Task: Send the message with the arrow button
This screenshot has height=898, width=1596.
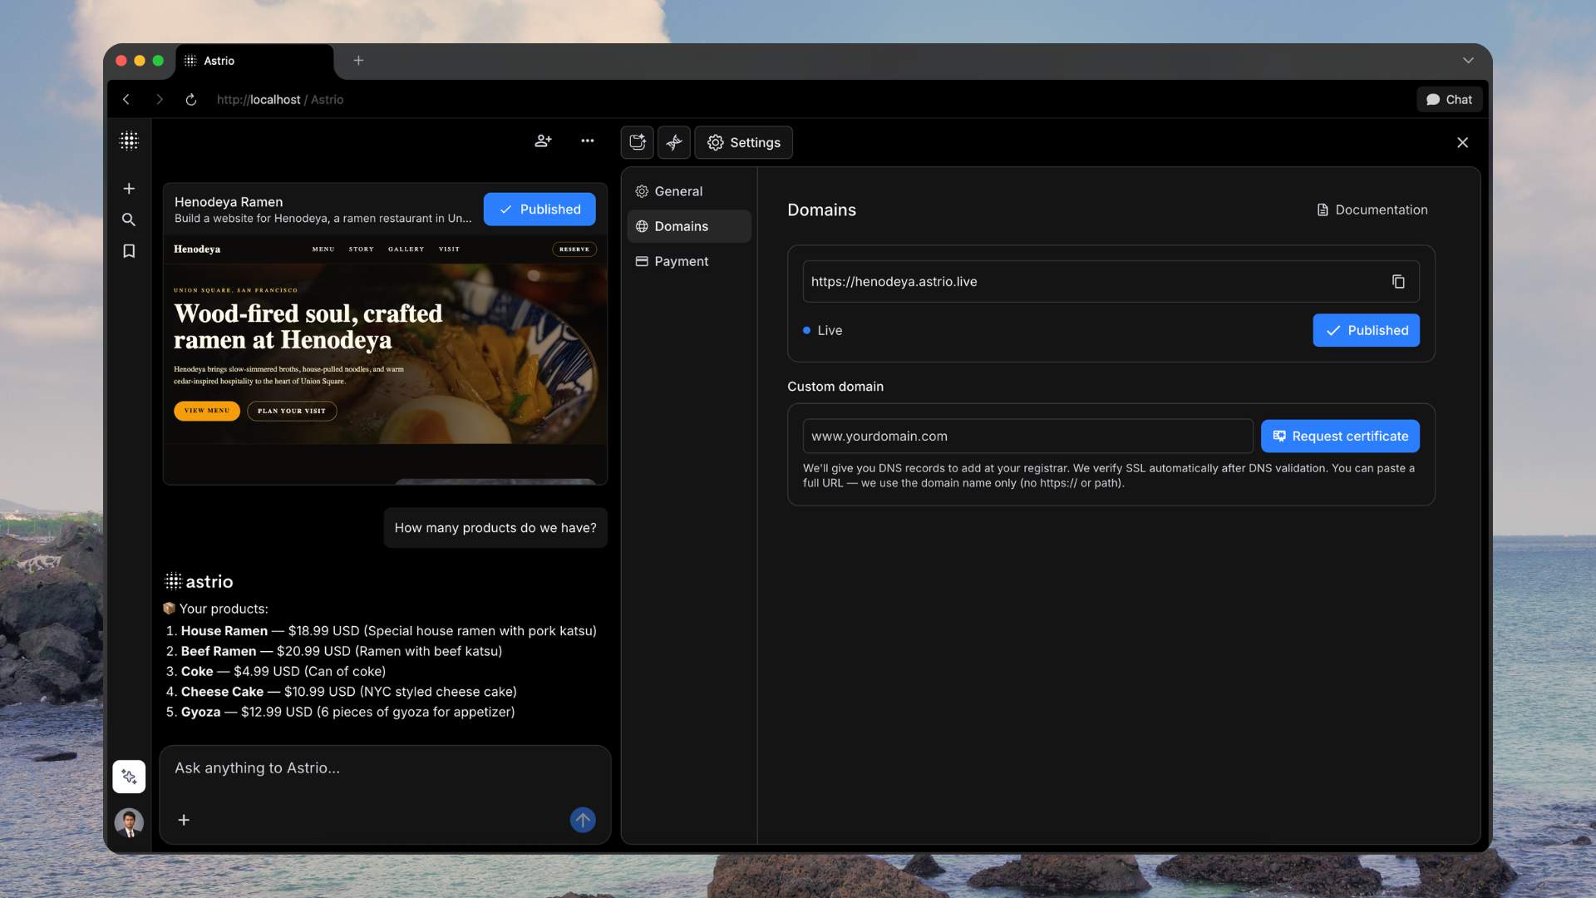Action: point(583,820)
